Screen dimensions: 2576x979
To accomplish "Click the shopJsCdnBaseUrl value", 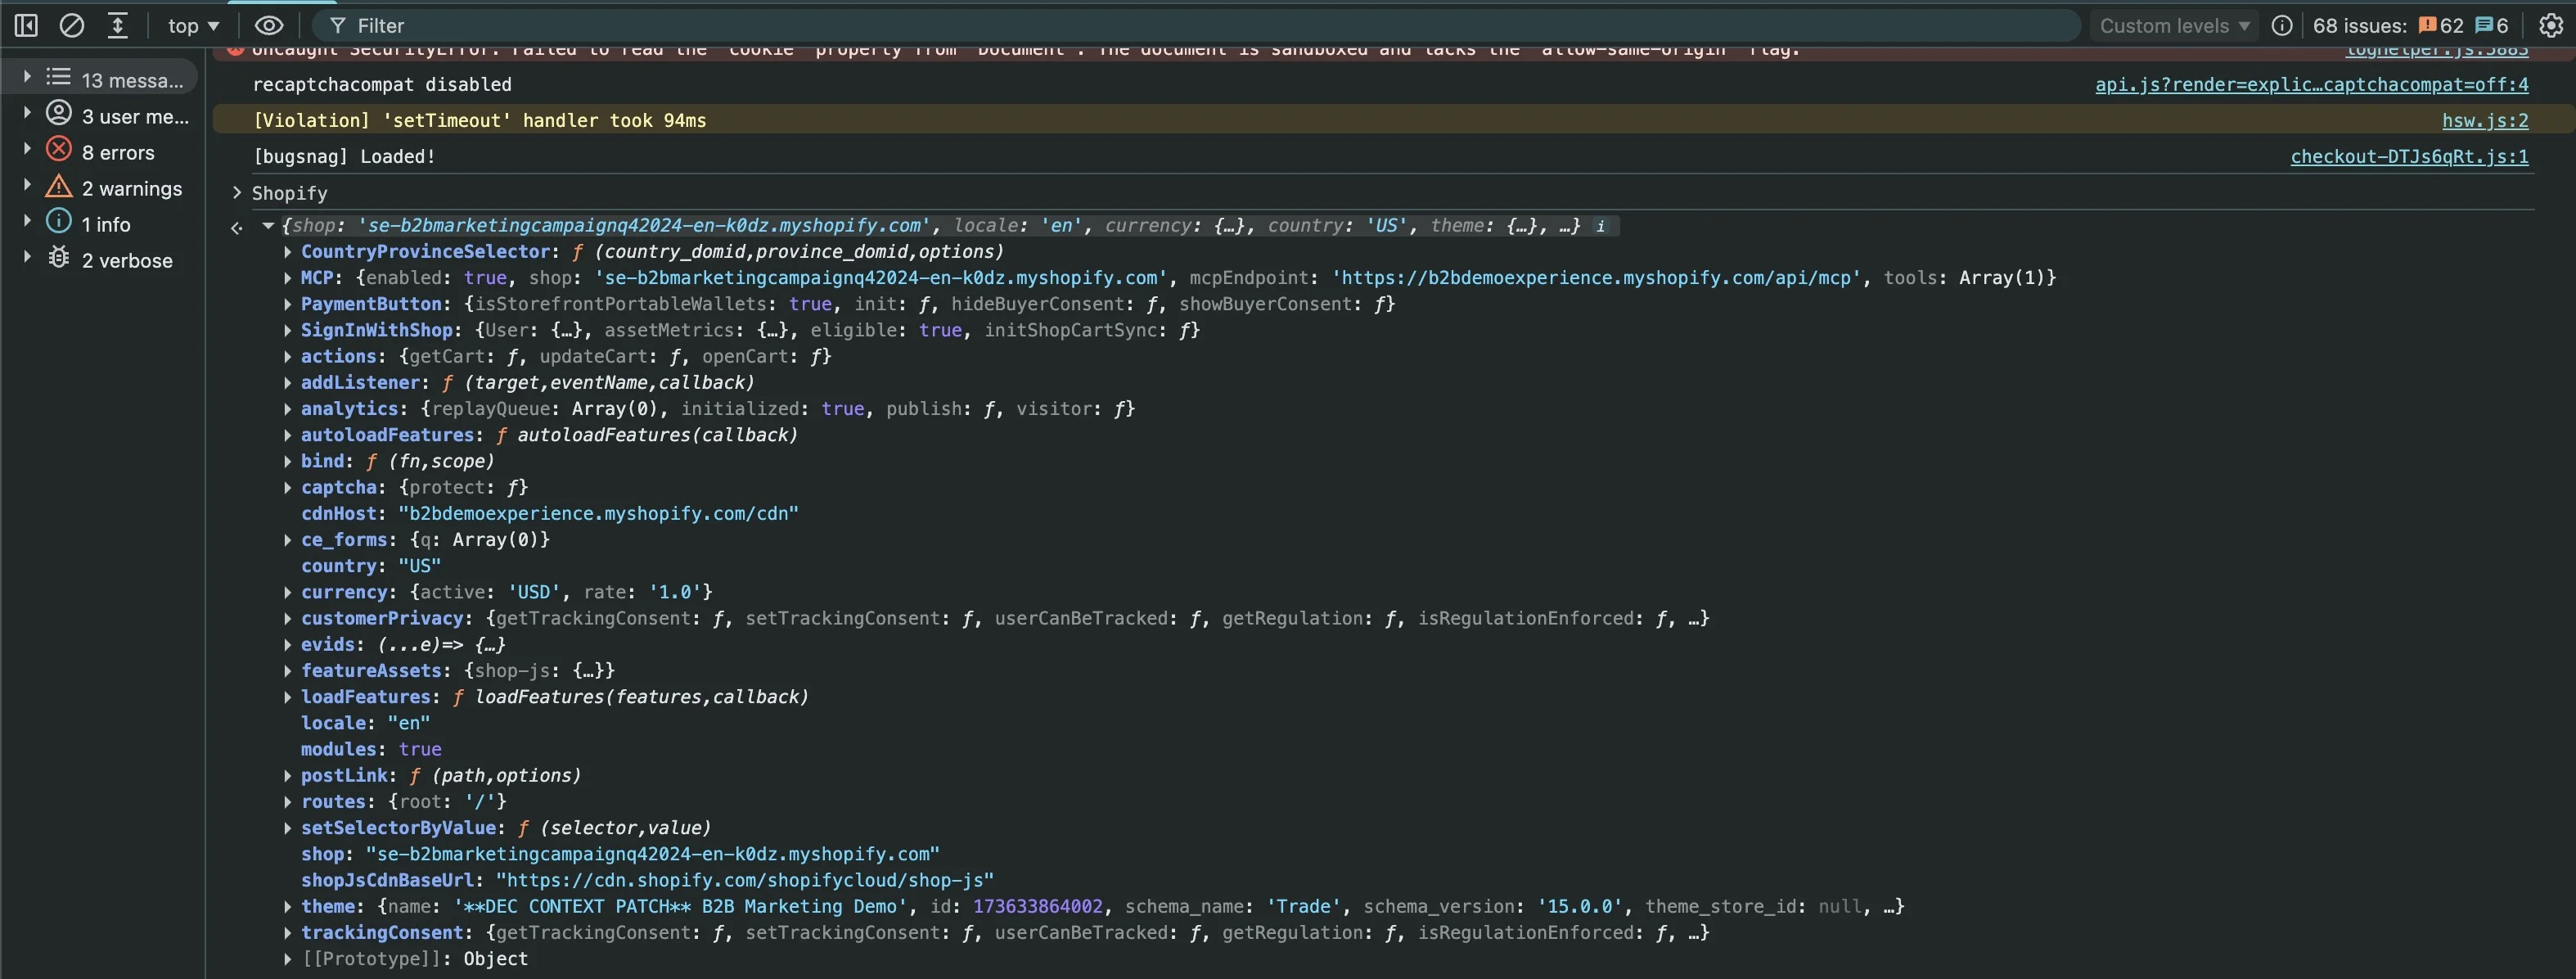I will (745, 881).
